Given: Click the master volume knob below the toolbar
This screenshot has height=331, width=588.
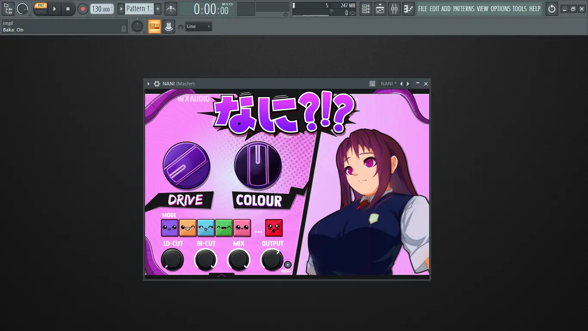Looking at the screenshot, I should 137,27.
